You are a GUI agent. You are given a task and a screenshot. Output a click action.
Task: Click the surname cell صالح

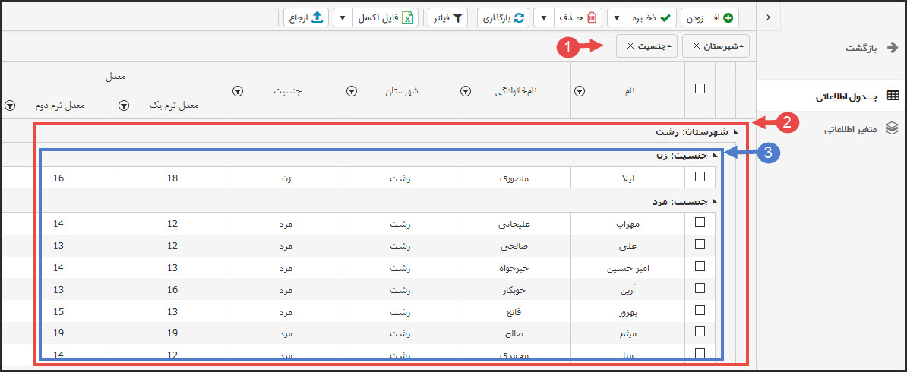click(514, 334)
